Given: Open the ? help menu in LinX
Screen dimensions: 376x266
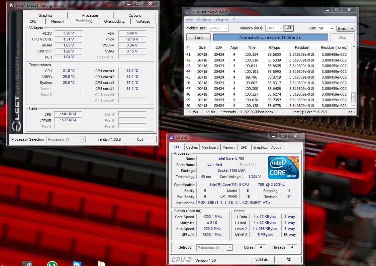Looking at the screenshot, I should click(x=234, y=20).
